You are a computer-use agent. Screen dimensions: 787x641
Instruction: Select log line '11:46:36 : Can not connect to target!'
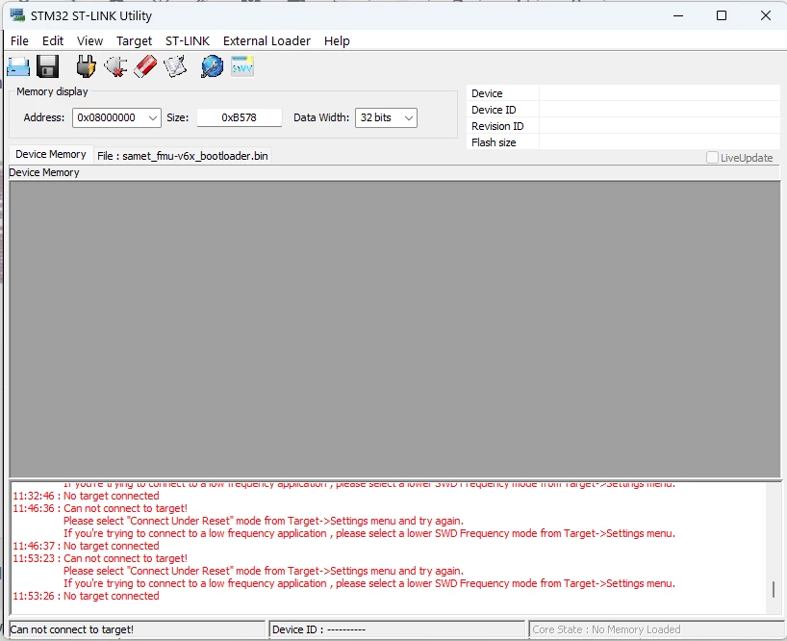click(x=100, y=508)
